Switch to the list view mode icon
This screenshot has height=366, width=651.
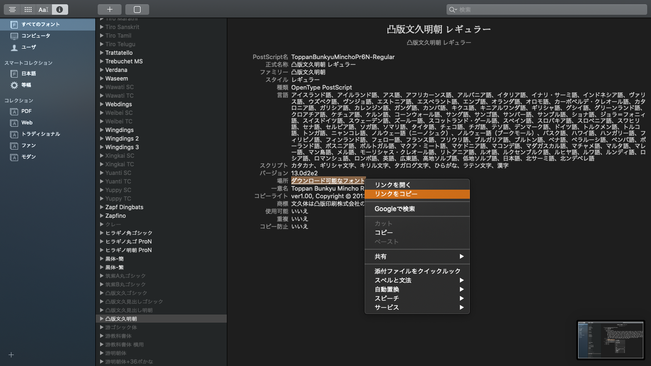12,10
